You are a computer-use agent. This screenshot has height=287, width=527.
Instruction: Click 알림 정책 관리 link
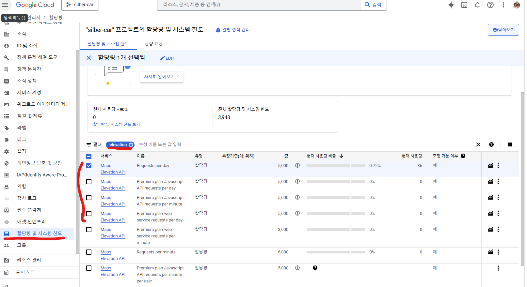[232, 30]
